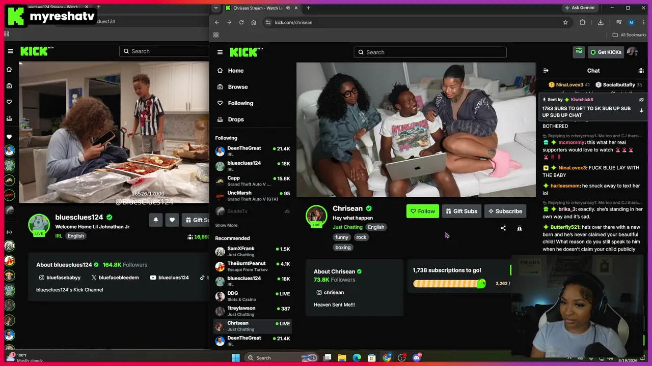Expand pinned message with down arrow

[641, 110]
